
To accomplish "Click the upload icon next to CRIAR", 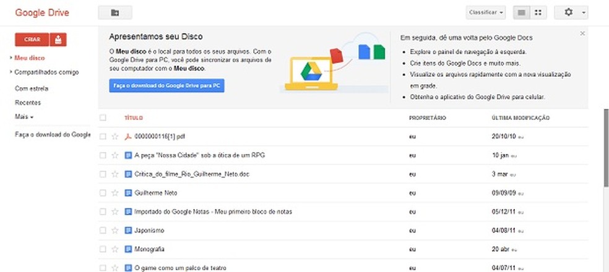I will click(58, 40).
